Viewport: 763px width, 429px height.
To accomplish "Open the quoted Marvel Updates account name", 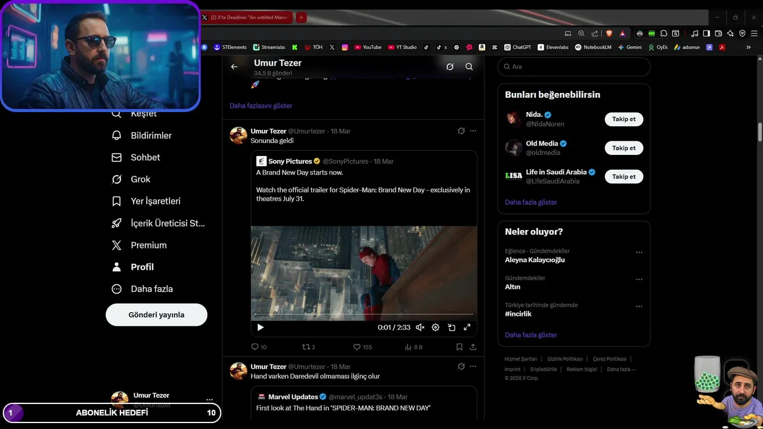I will (293, 397).
